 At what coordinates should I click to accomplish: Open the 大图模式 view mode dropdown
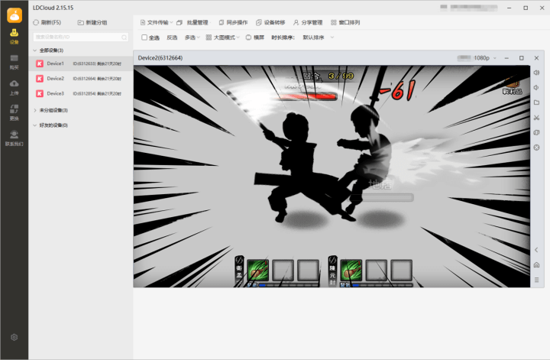coord(223,37)
